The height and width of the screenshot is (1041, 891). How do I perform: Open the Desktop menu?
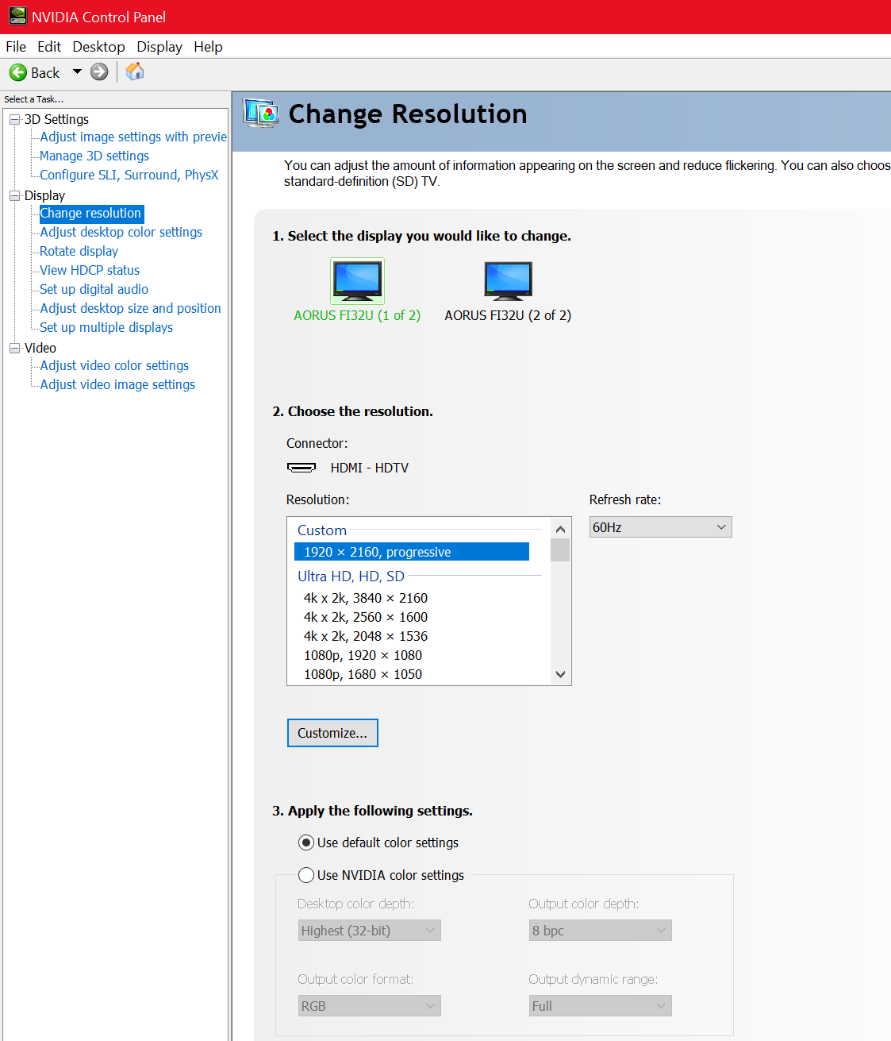tap(98, 47)
